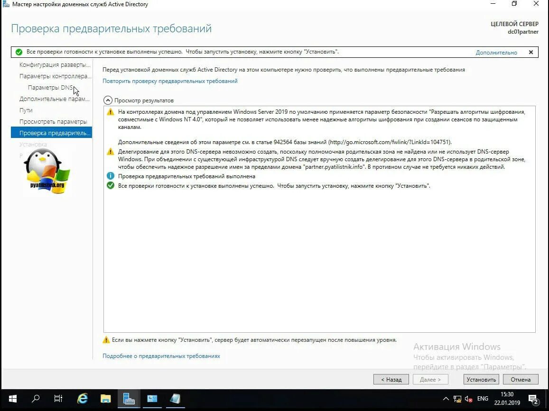Select Пути step in sidebar
The height and width of the screenshot is (411, 549).
(26, 110)
